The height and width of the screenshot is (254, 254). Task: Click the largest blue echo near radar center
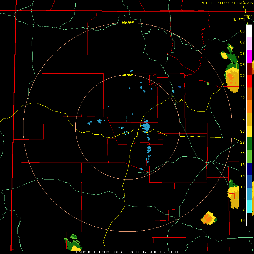[146, 126]
